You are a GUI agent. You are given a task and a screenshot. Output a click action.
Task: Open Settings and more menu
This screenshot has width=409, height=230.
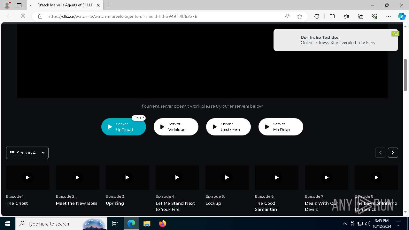pyautogui.click(x=389, y=16)
